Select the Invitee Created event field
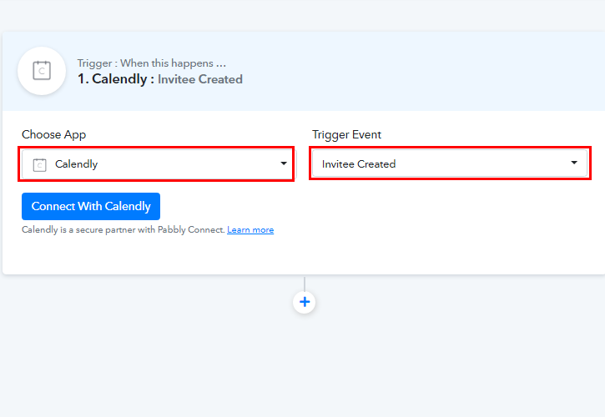This screenshot has width=605, height=417. pyautogui.click(x=450, y=163)
